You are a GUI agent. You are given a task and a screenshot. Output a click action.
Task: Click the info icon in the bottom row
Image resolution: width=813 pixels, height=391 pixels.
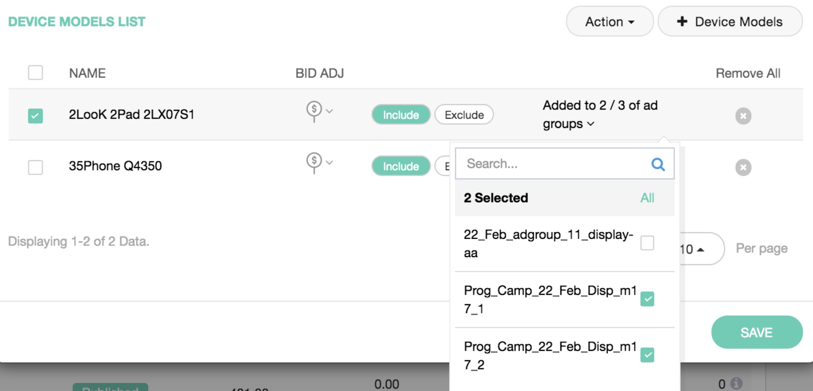coord(736,383)
